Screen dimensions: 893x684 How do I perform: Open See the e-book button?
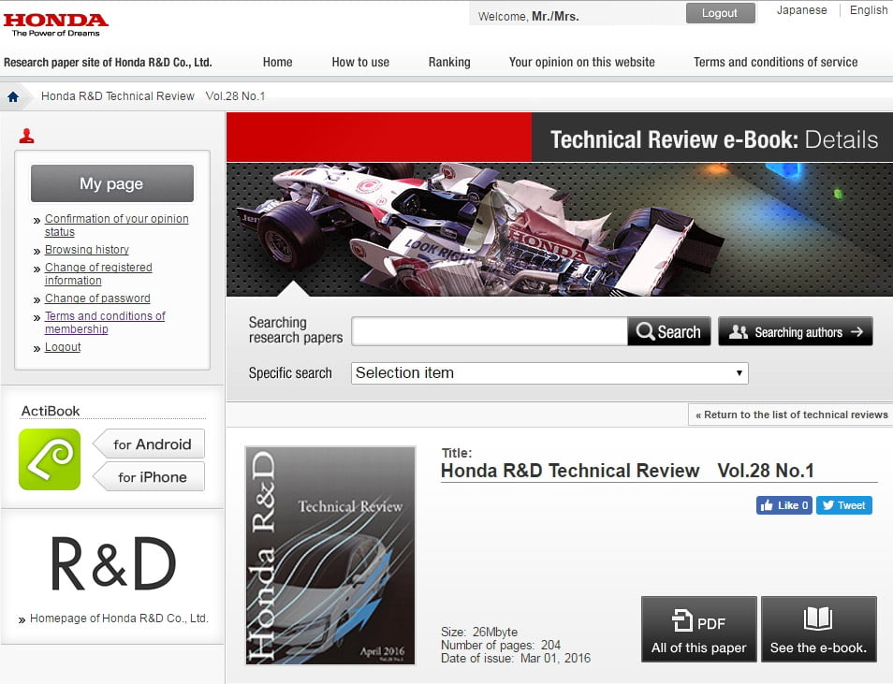coord(818,630)
